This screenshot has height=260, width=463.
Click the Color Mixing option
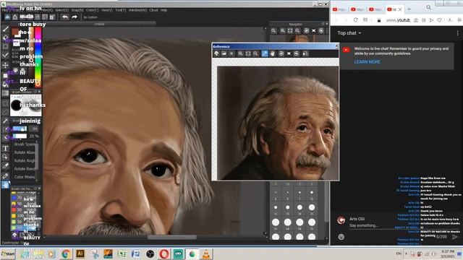pos(25,177)
